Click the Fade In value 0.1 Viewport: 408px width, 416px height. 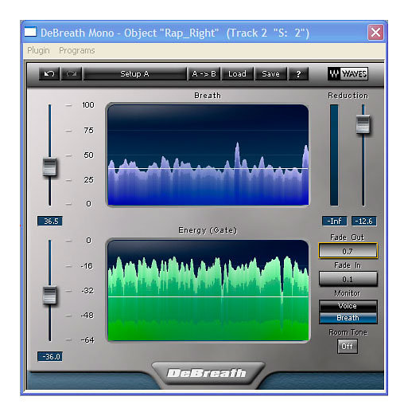(348, 279)
